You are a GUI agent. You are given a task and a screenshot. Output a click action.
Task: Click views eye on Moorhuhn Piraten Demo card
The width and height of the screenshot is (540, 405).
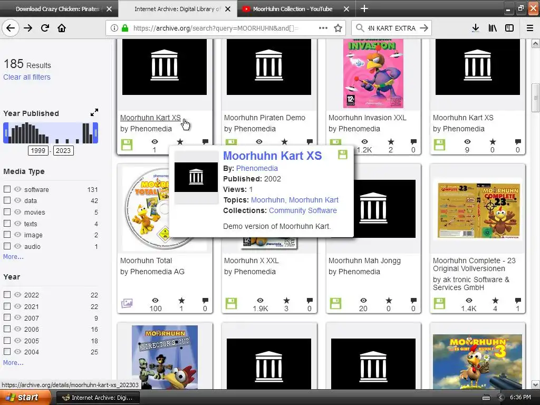point(259,141)
